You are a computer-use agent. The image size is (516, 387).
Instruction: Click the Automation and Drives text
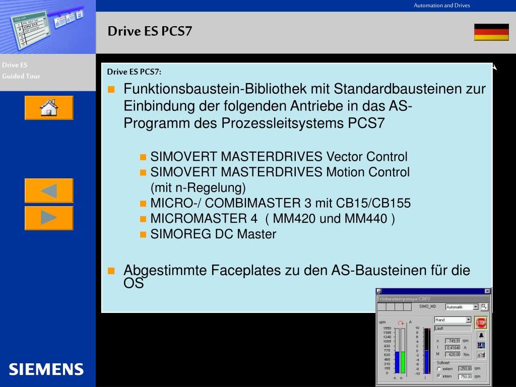click(441, 5)
